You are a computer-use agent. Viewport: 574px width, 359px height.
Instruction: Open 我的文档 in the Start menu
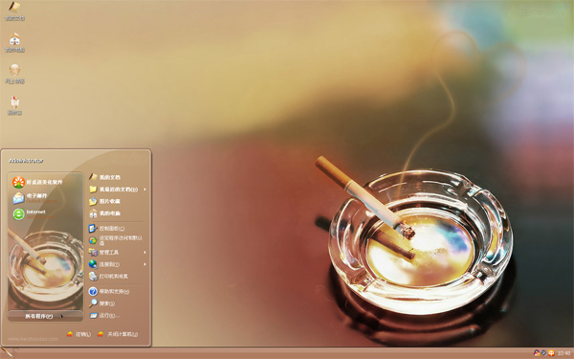tap(104, 177)
